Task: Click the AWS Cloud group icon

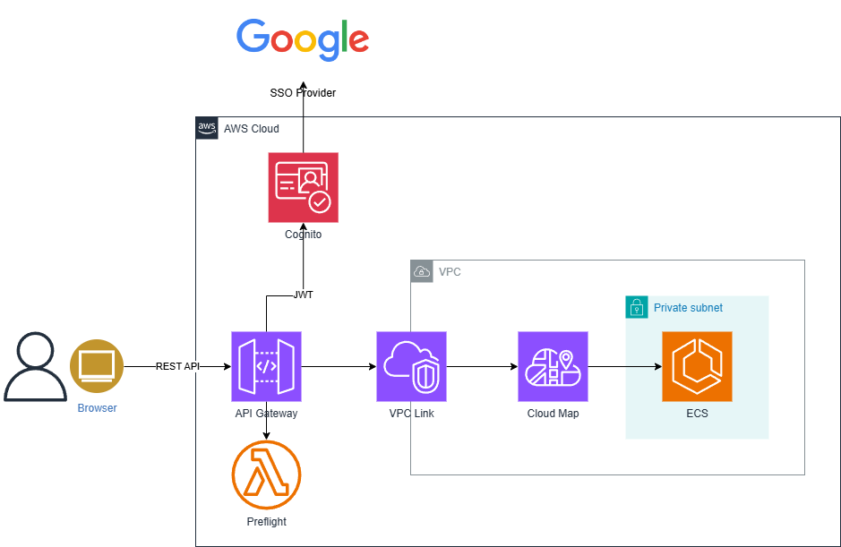Action: [207, 128]
